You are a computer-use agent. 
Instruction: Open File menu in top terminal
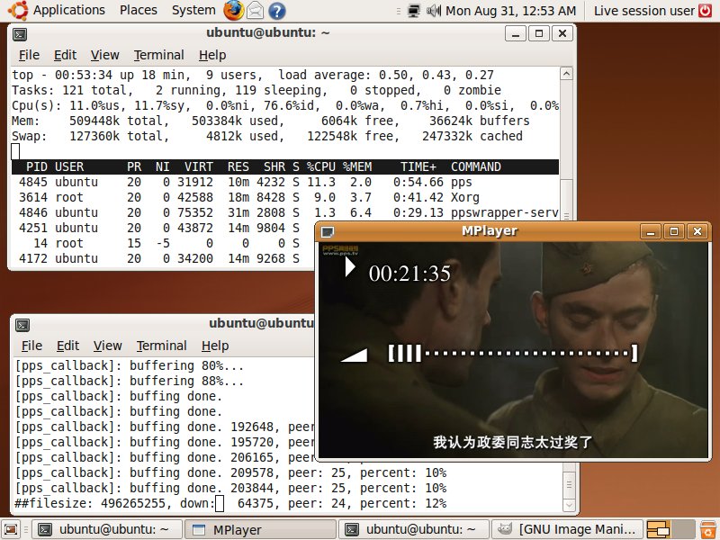tap(29, 55)
